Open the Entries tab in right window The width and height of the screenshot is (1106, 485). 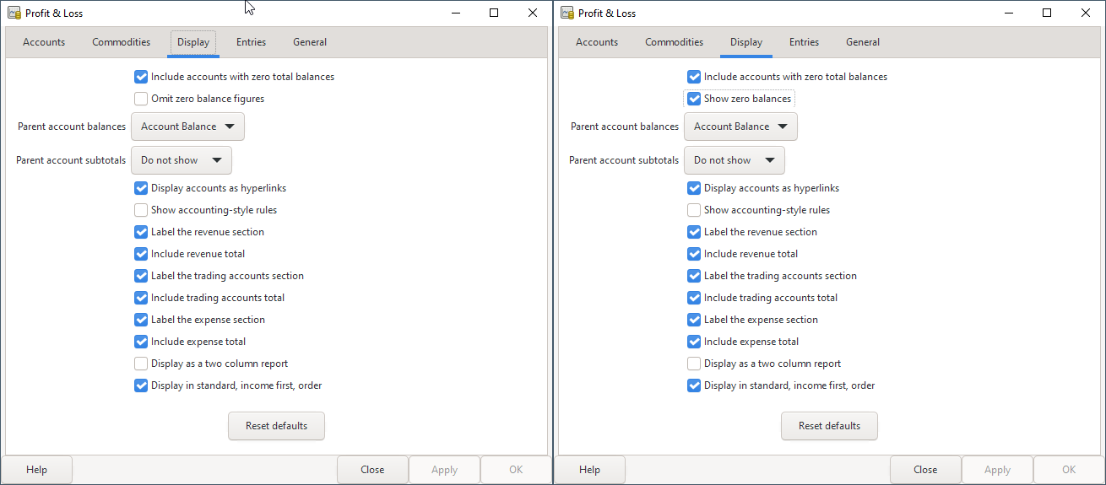[x=804, y=42]
